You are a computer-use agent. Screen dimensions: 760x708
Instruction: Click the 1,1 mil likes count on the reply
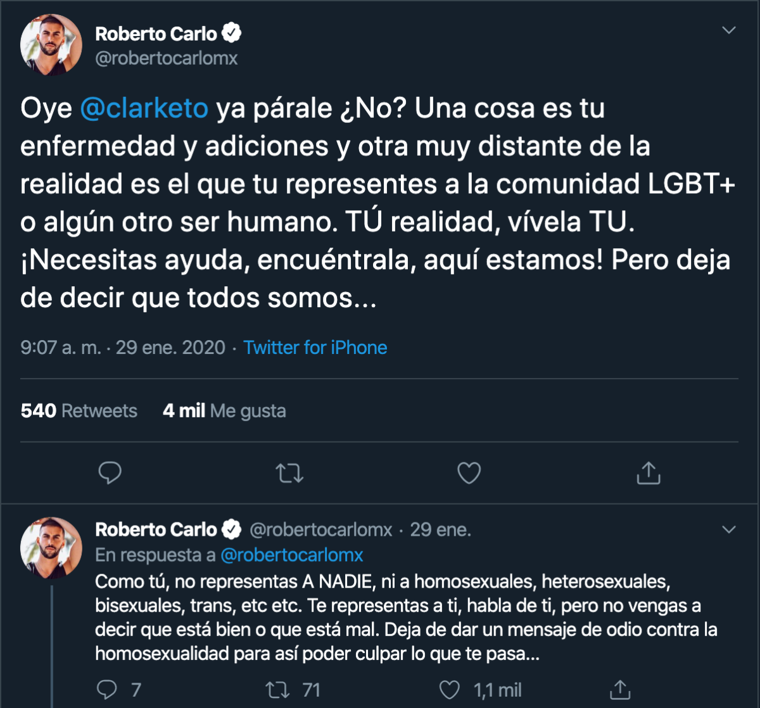(498, 690)
